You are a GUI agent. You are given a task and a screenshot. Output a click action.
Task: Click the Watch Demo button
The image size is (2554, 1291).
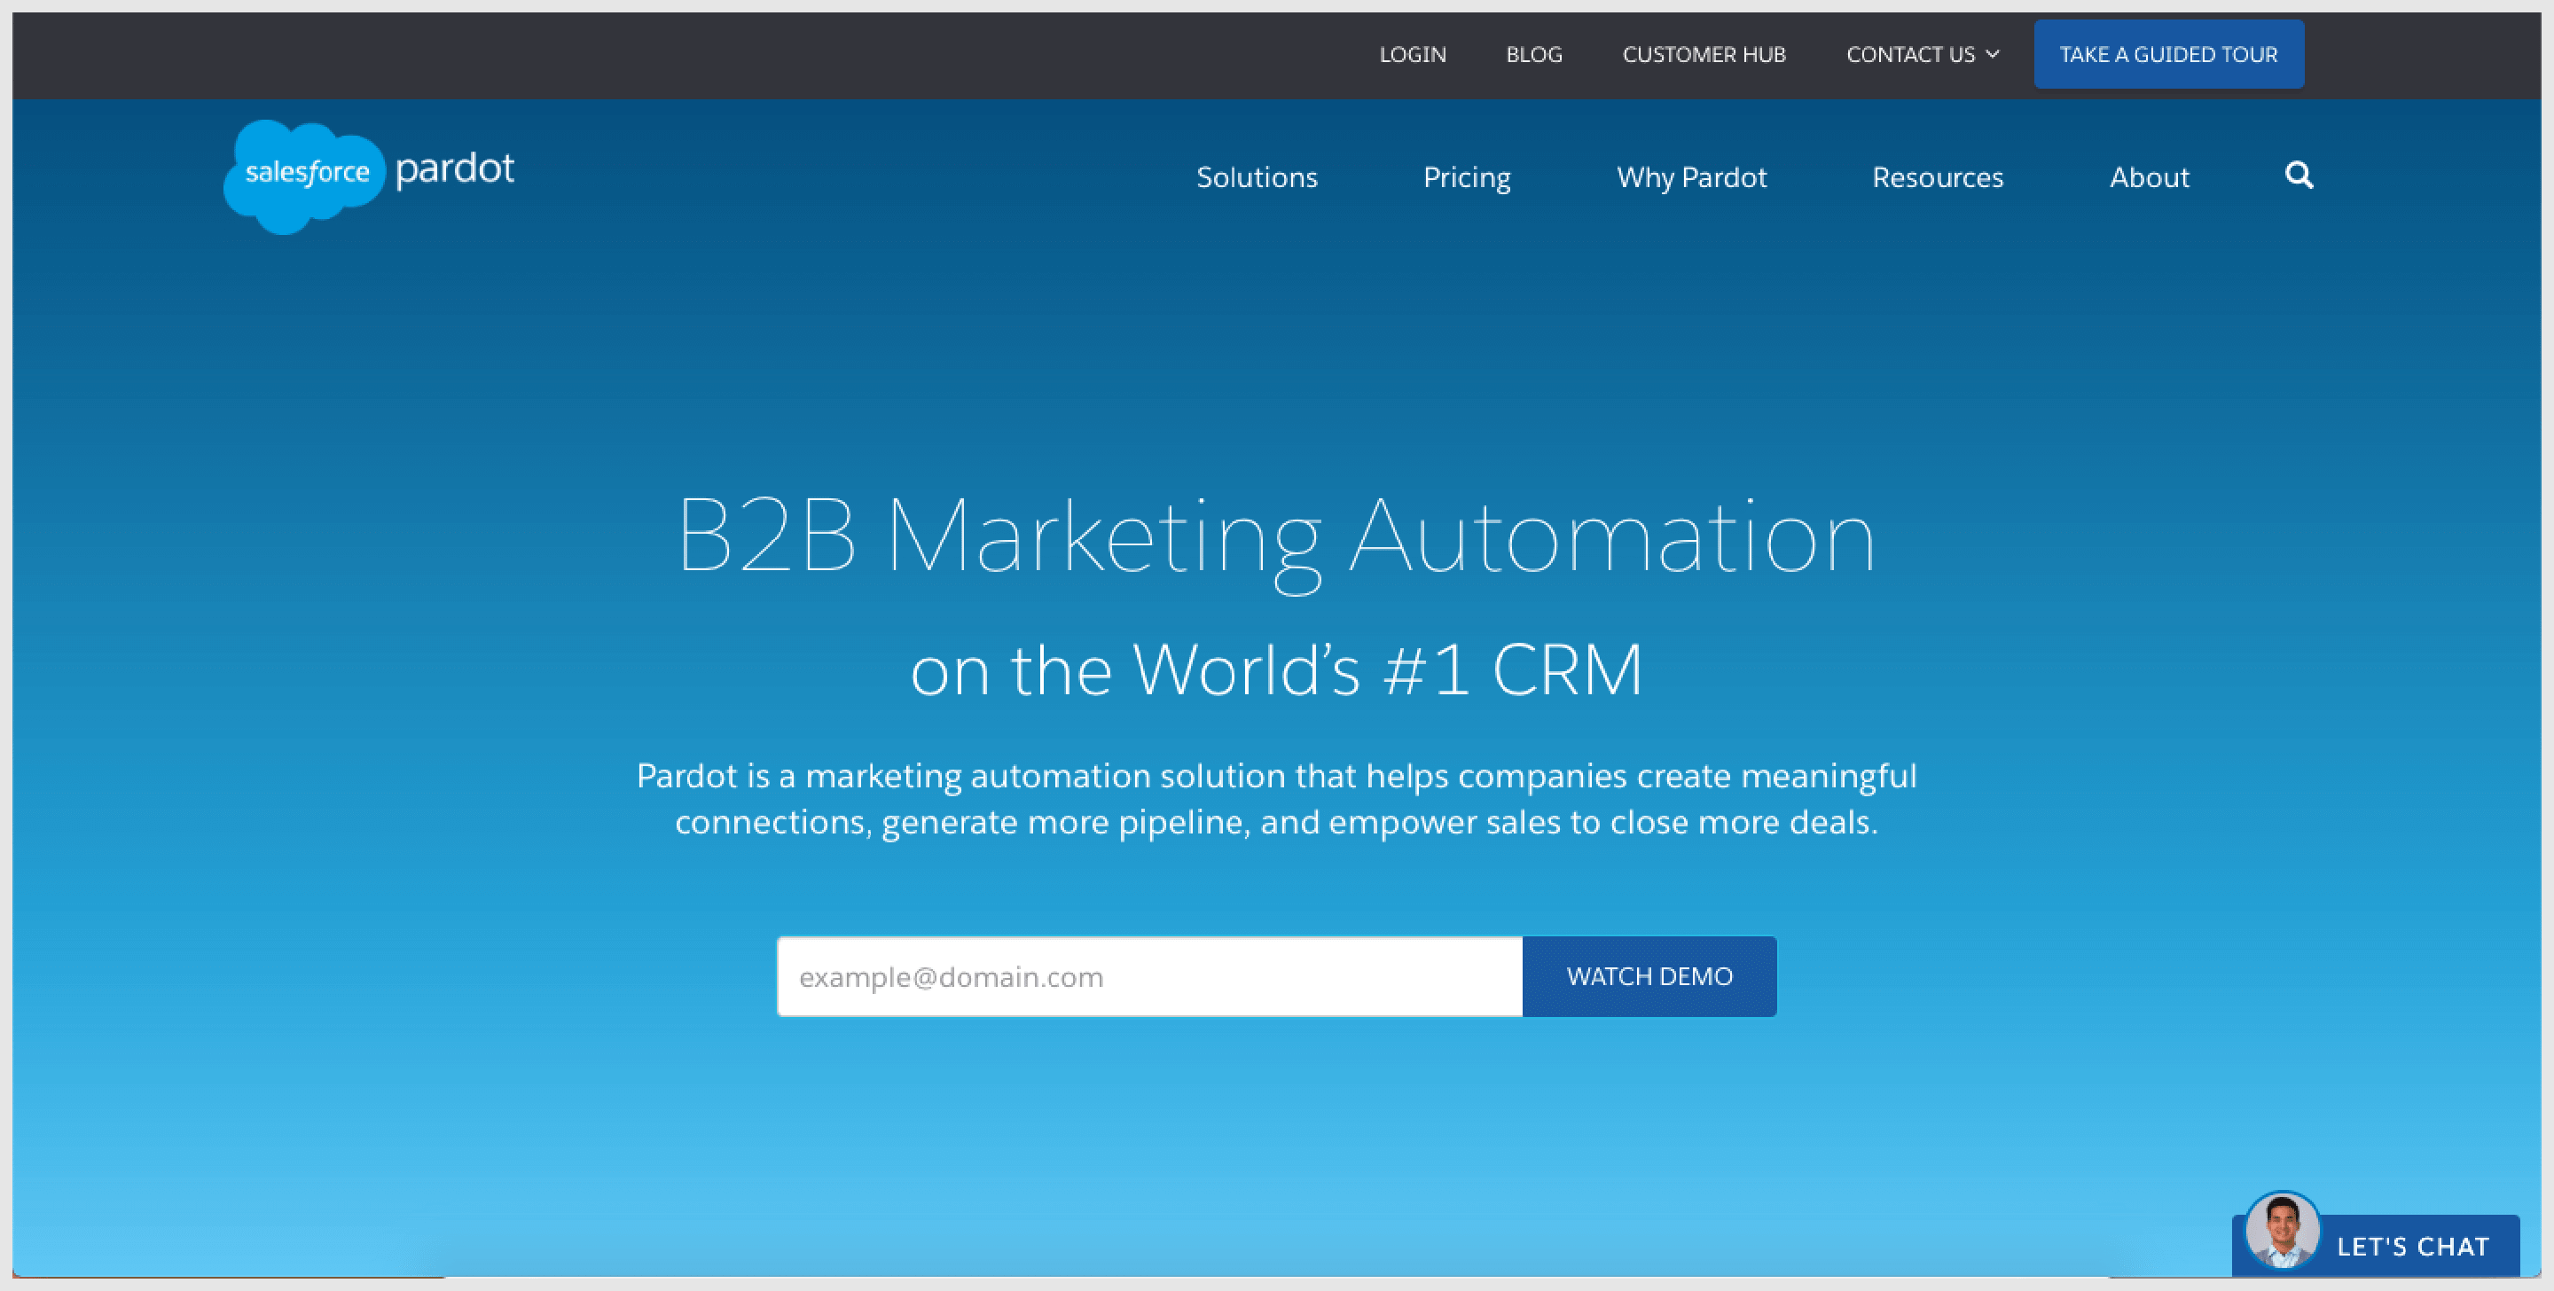tap(1649, 977)
